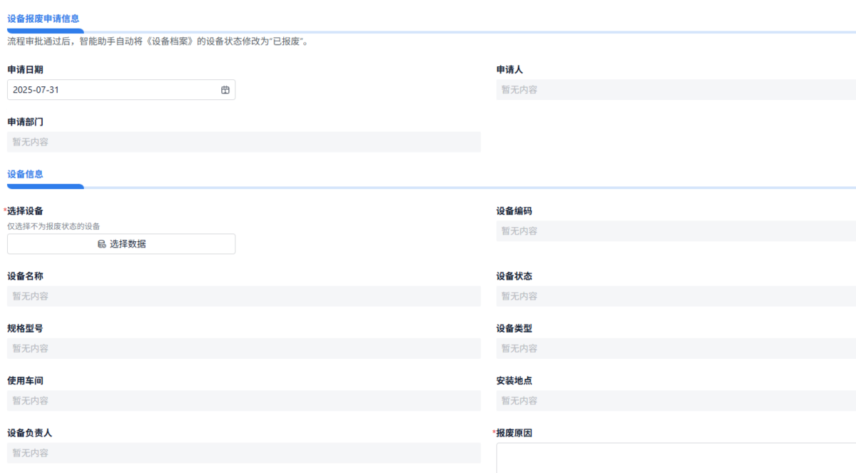This screenshot has height=473, width=856.
Task: Click the red asterisk beside 报废原因
Action: pos(494,432)
